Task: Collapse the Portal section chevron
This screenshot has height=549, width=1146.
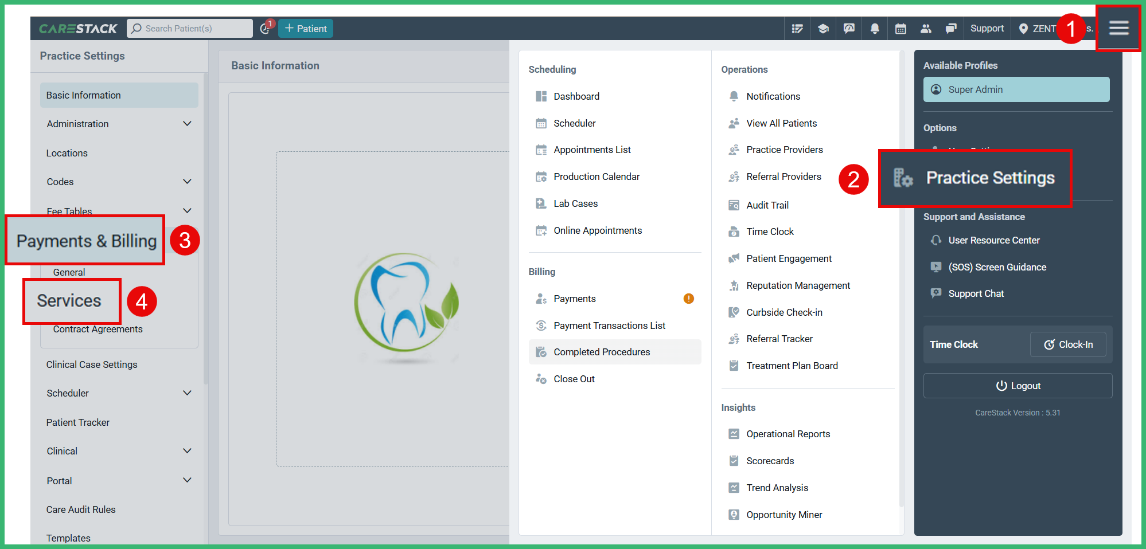Action: pos(187,480)
